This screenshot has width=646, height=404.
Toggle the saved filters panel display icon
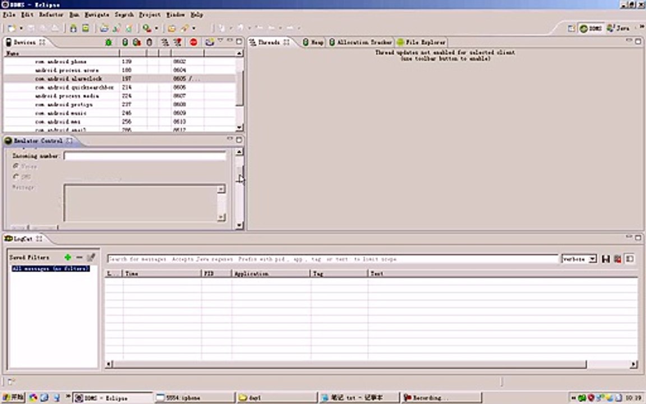pyautogui.click(x=630, y=259)
